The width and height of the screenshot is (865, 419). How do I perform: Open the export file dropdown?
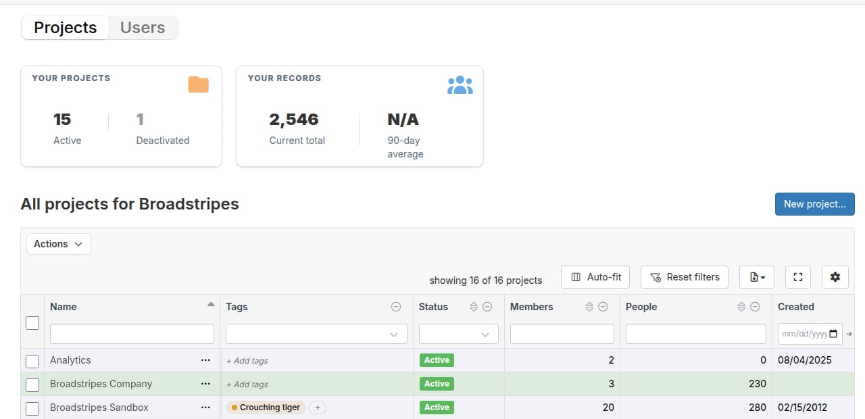tap(757, 277)
